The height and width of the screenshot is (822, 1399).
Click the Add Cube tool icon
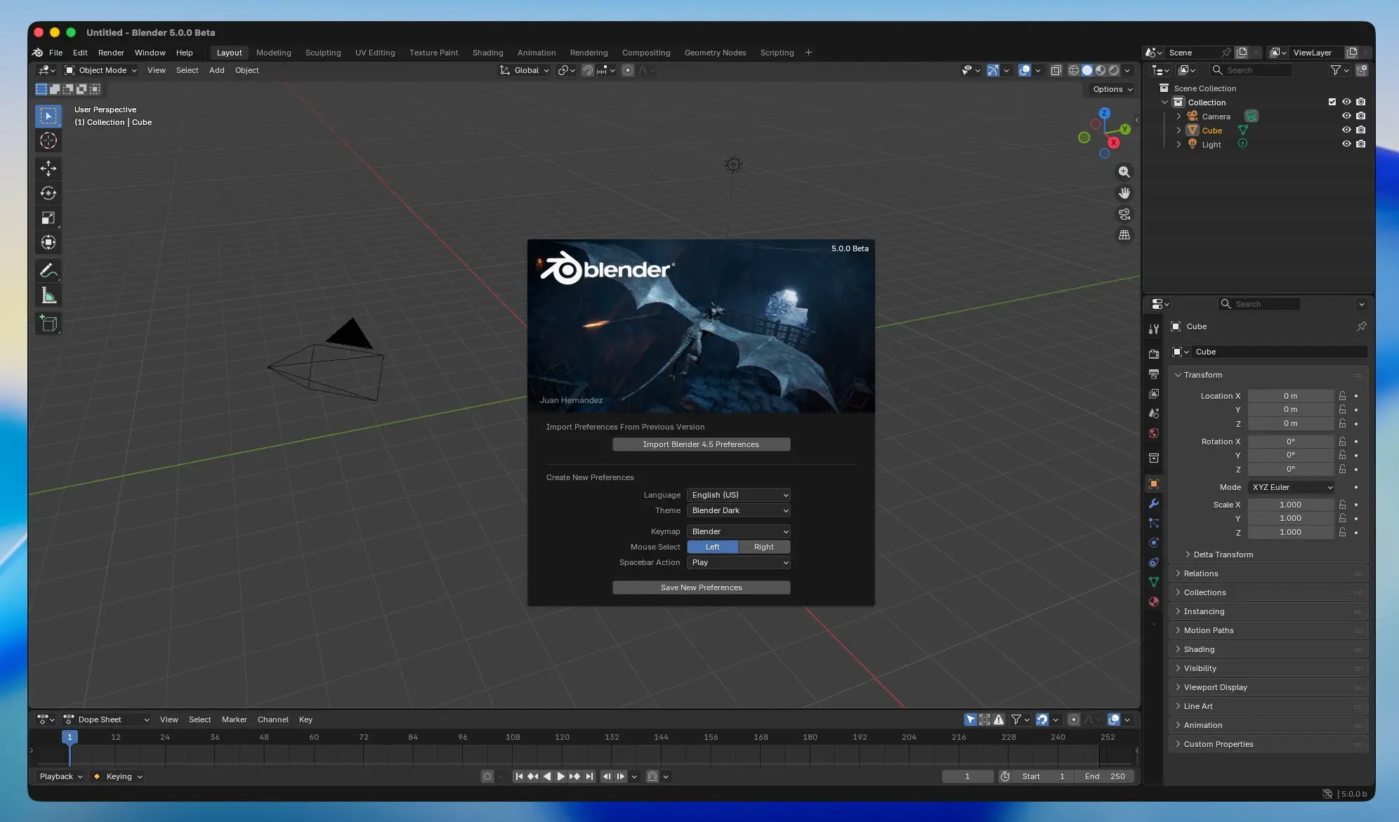pyautogui.click(x=48, y=323)
